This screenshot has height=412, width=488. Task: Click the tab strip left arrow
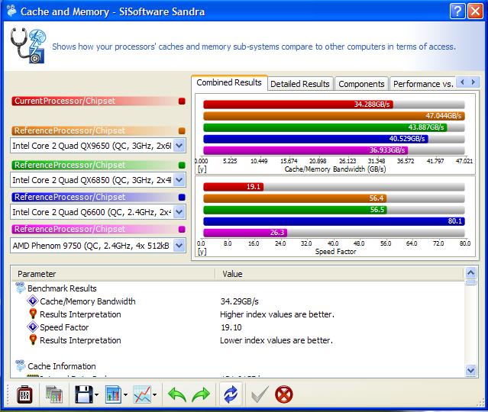coord(462,82)
